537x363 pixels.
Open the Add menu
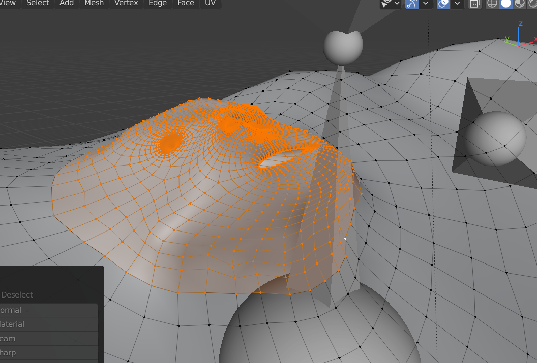pos(67,3)
